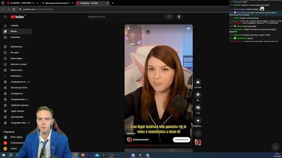Viewport: 282px width, 158px height.
Task: Click the taskbar clock and date
Action: (x=277, y=155)
